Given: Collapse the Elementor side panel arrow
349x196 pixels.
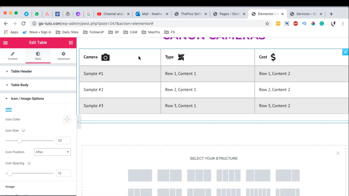Looking at the screenshot, I should pos(78,122).
